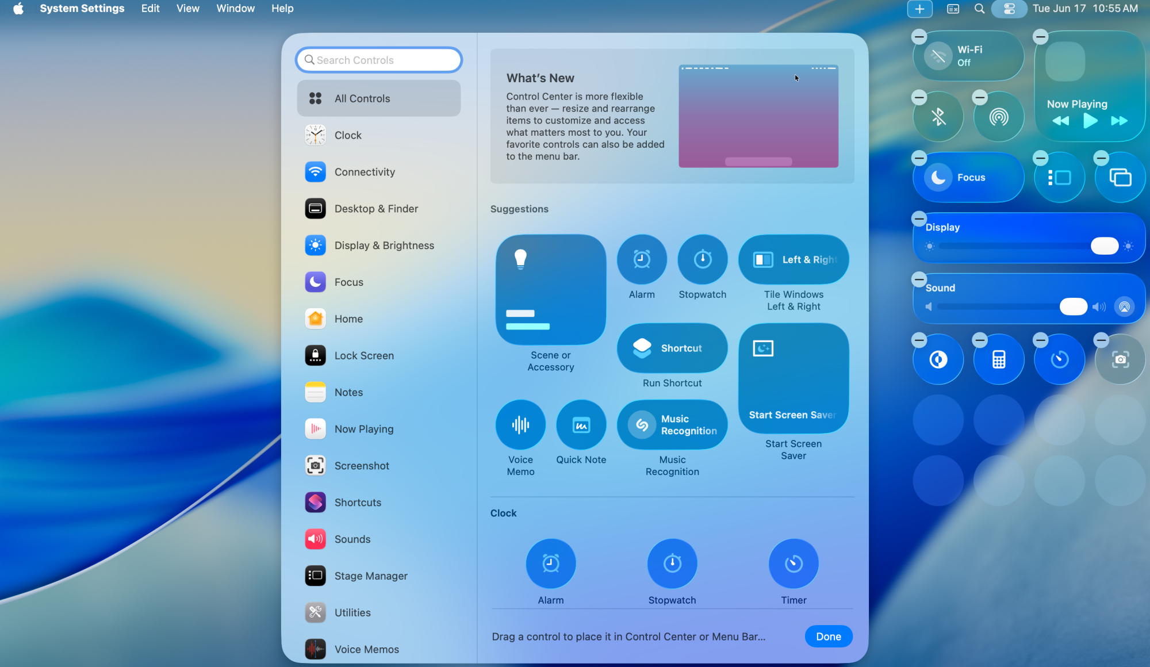Click the Screenshot camera icon in Control Center
The height and width of the screenshot is (667, 1150).
pos(1120,359)
